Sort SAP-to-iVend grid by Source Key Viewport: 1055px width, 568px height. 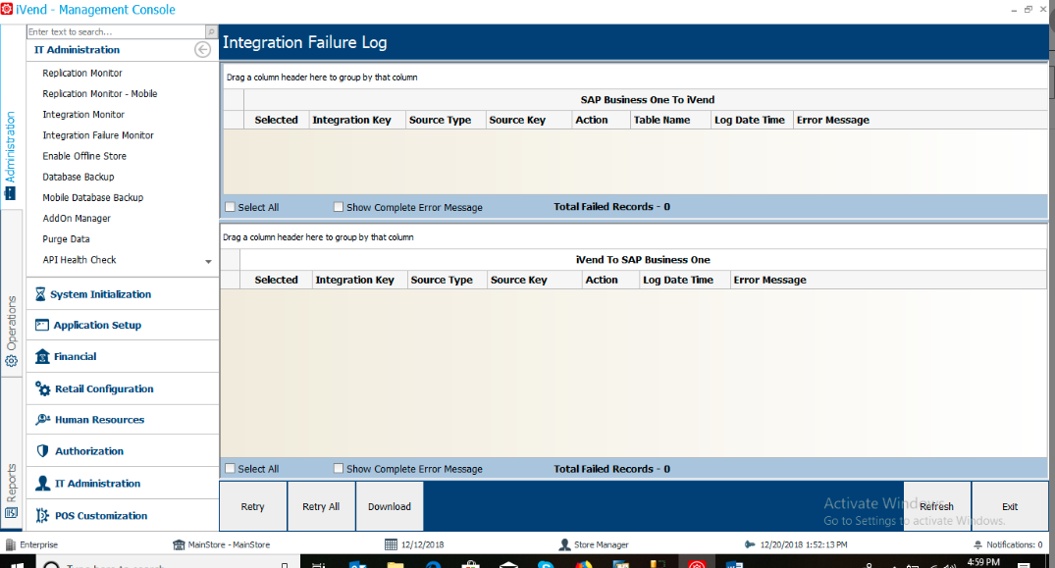[528, 120]
